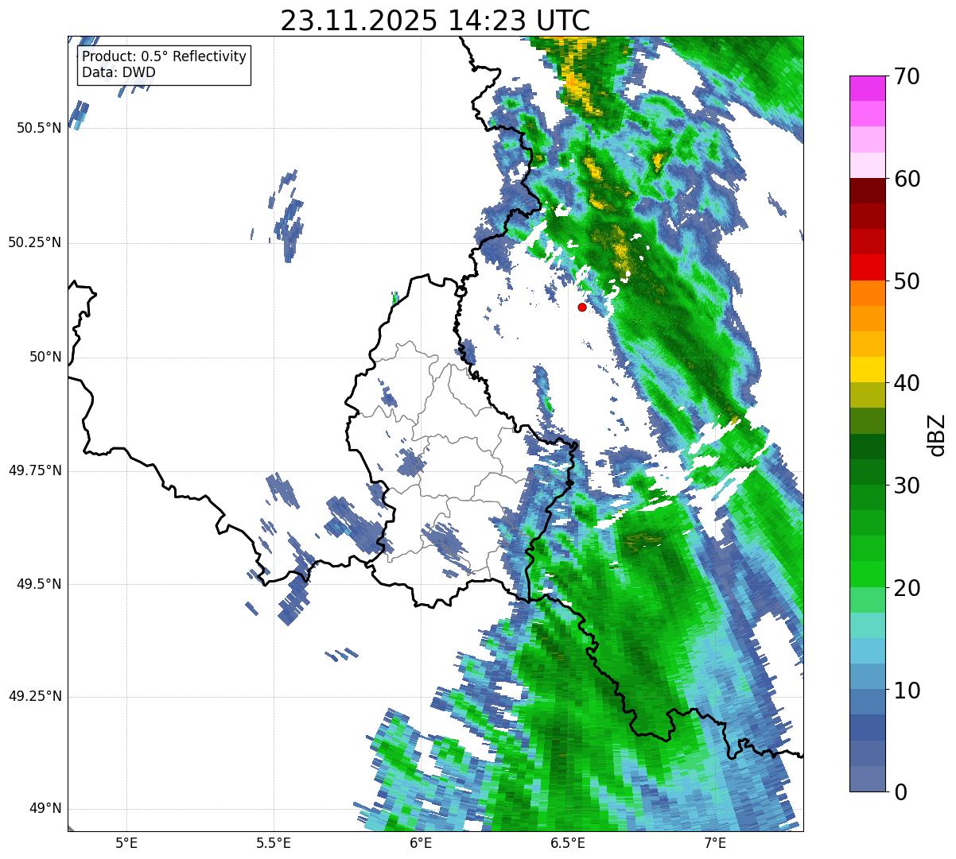Click the '7°E' longitude label
The image size is (956, 859).
[715, 843]
